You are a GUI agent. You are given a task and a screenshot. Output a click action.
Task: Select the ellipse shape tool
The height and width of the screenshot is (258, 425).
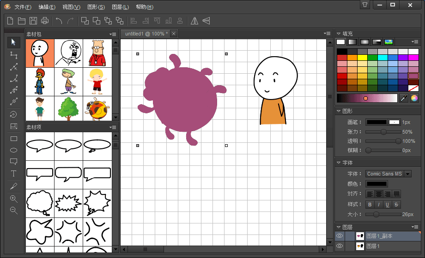pos(13,150)
